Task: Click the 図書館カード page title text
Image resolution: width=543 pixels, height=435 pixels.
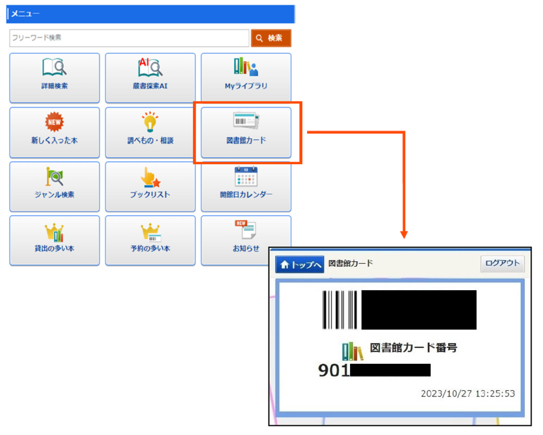Action: (x=351, y=264)
